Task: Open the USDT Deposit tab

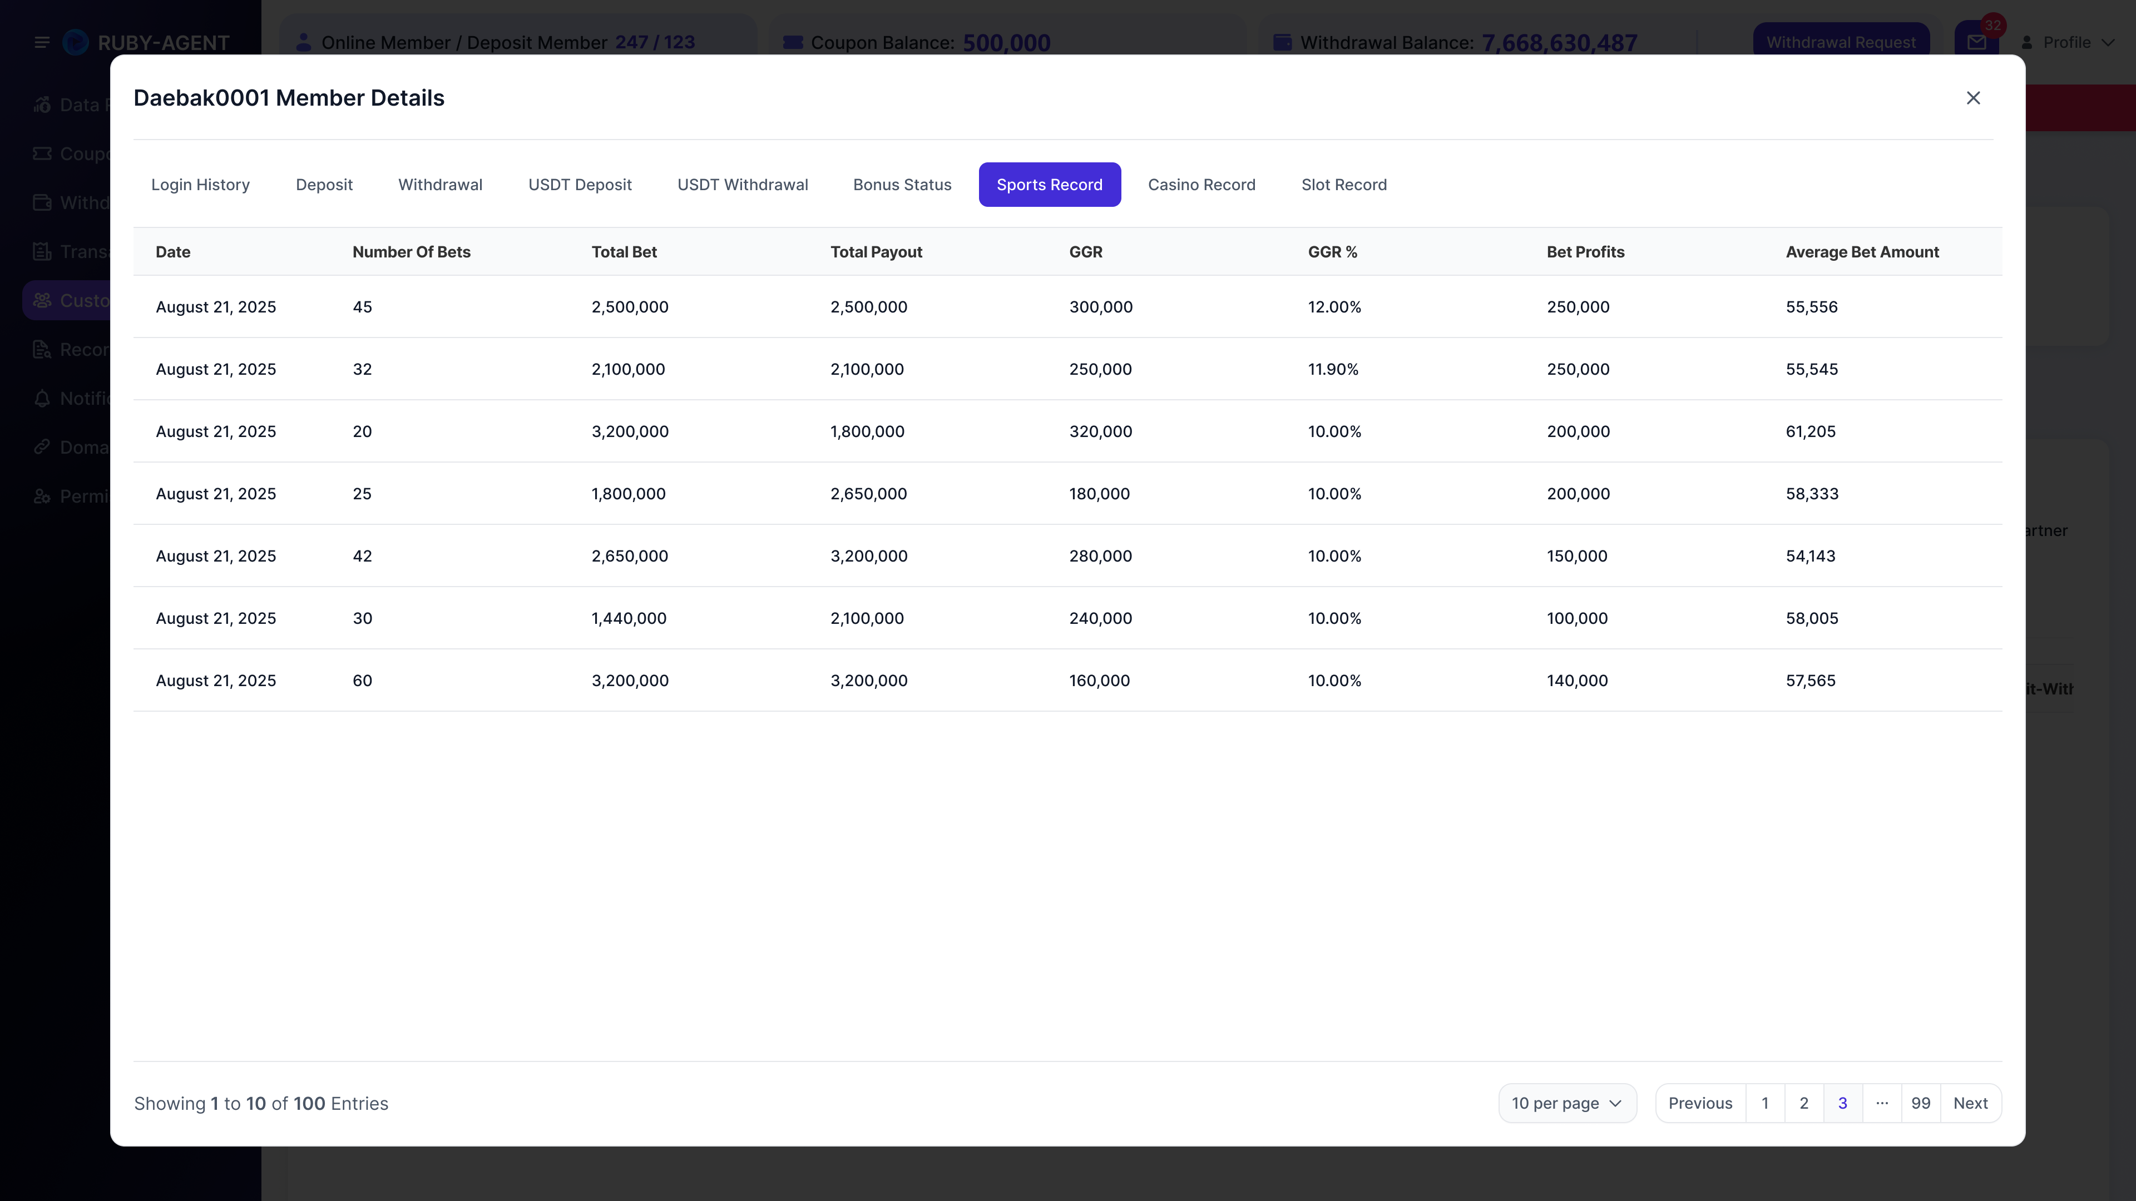Action: 580,185
